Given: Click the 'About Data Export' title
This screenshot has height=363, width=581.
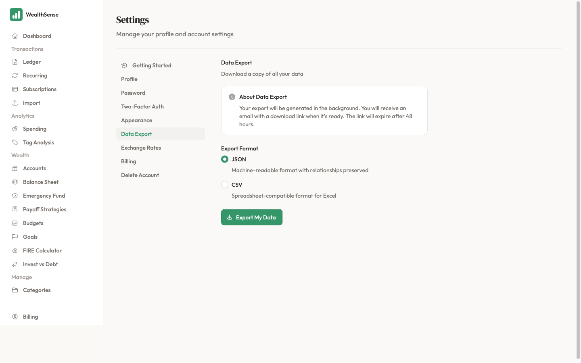Looking at the screenshot, I should point(263,97).
